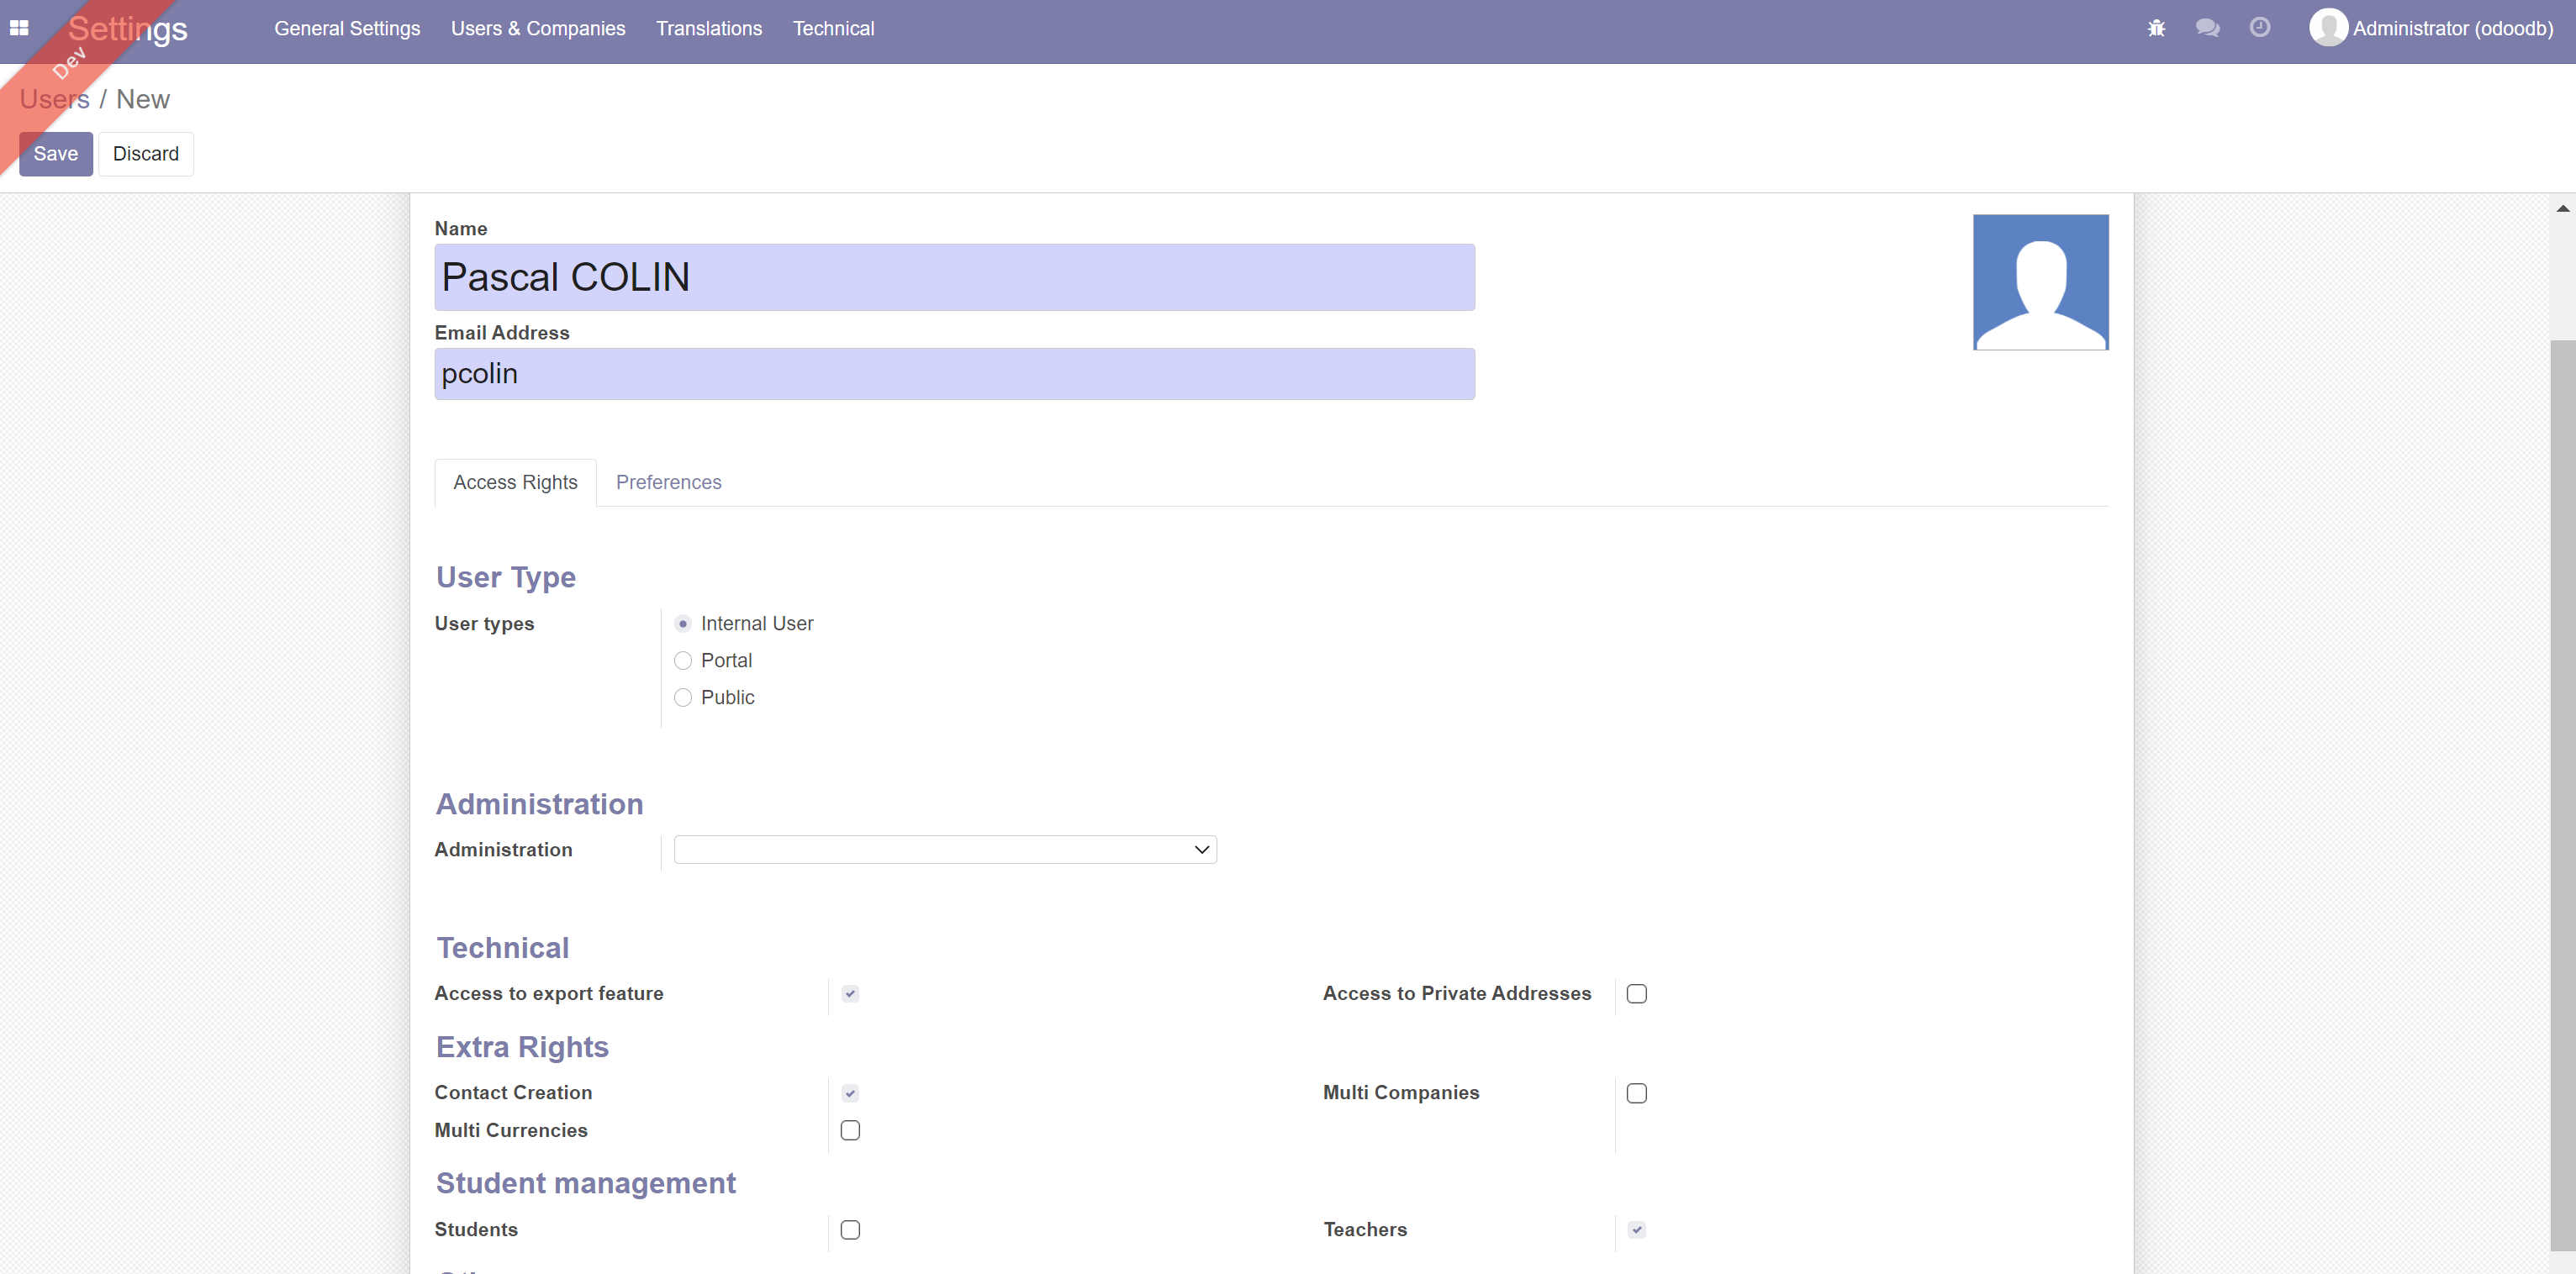Open the activities clock icon
This screenshot has width=2576, height=1274.
[x=2259, y=28]
